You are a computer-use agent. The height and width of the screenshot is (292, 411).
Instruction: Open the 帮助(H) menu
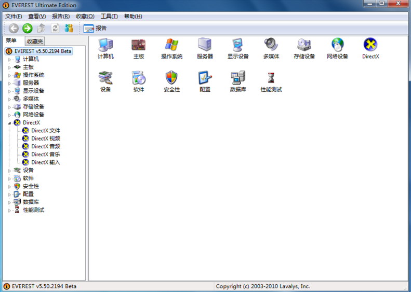133,16
